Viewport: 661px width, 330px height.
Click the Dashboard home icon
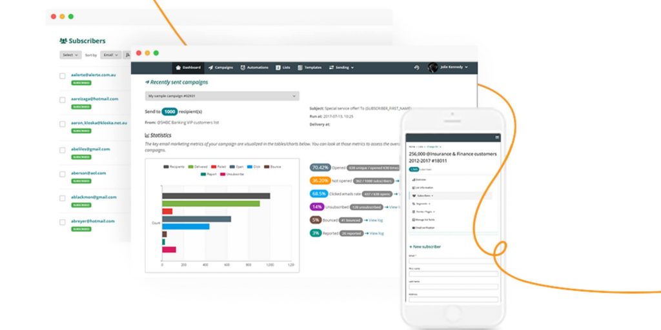[178, 68]
